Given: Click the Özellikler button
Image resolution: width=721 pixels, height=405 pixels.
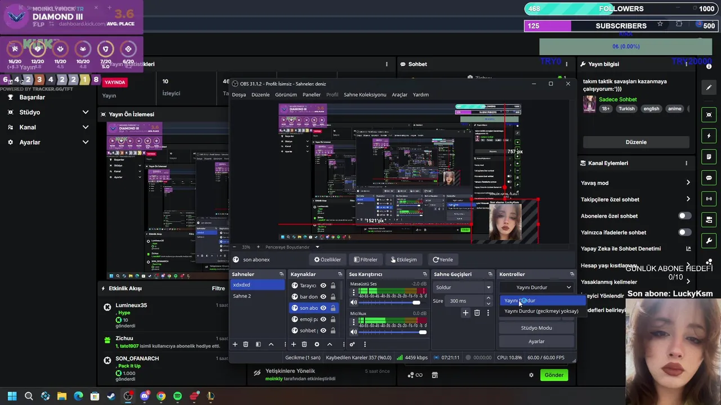Looking at the screenshot, I should pyautogui.click(x=327, y=260).
